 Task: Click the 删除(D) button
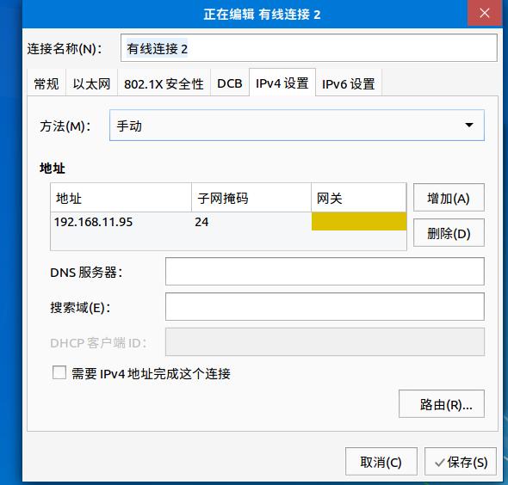(x=449, y=233)
